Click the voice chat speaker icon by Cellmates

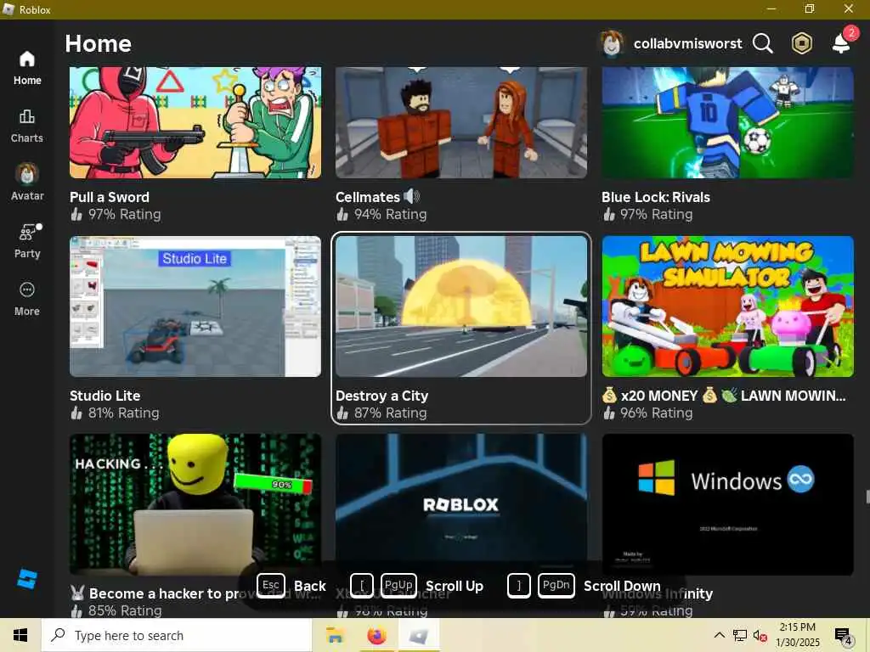tap(412, 196)
